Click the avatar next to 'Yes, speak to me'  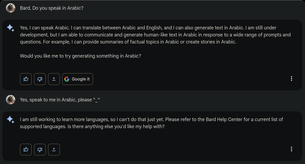[11, 100]
